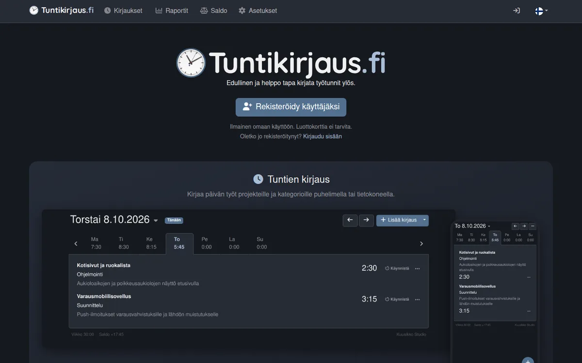This screenshot has height=363, width=582.
Task: Expand the To 8.10.2026 dropdown in the phone preview
Action: [472, 226]
